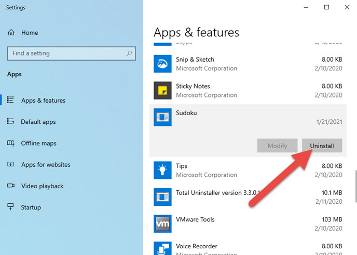Image resolution: width=357 pixels, height=255 pixels.
Task: Click the Video playback camera icon
Action: click(11, 186)
